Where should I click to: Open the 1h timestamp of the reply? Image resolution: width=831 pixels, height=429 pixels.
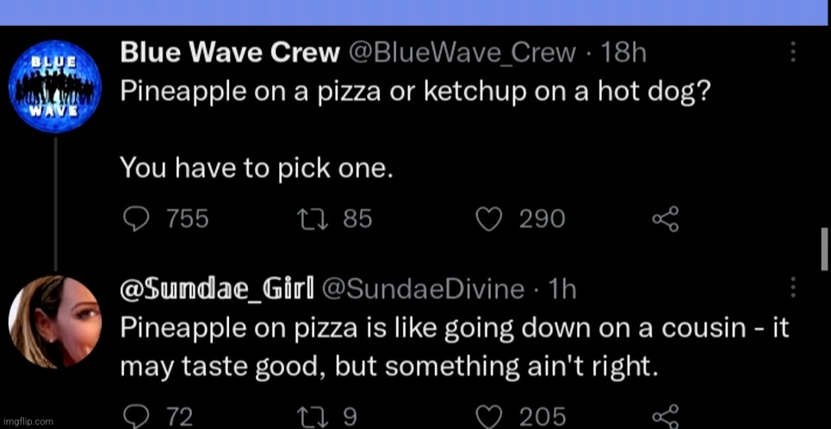[561, 289]
